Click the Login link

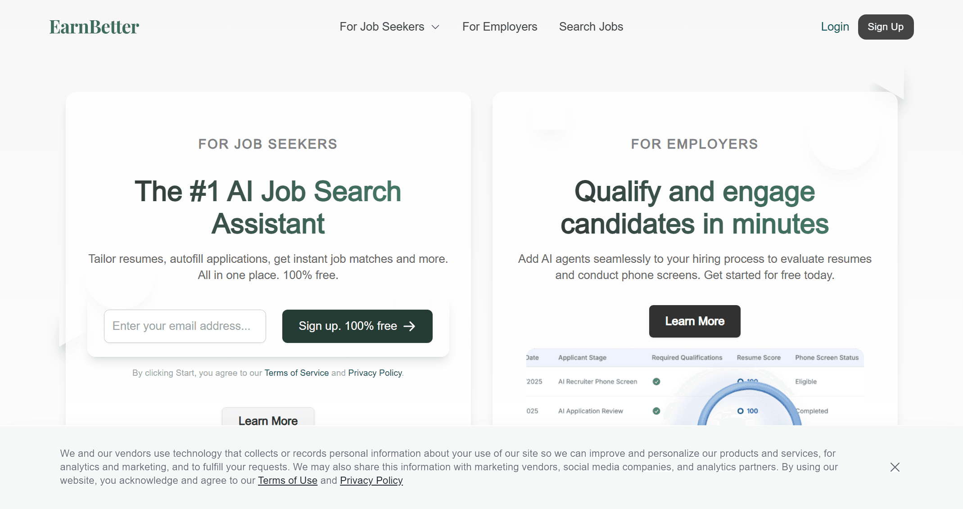click(x=835, y=27)
